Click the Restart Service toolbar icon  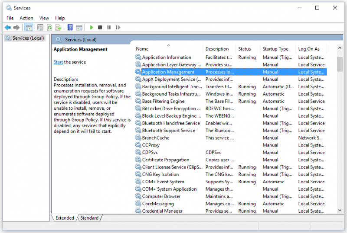click(x=118, y=28)
